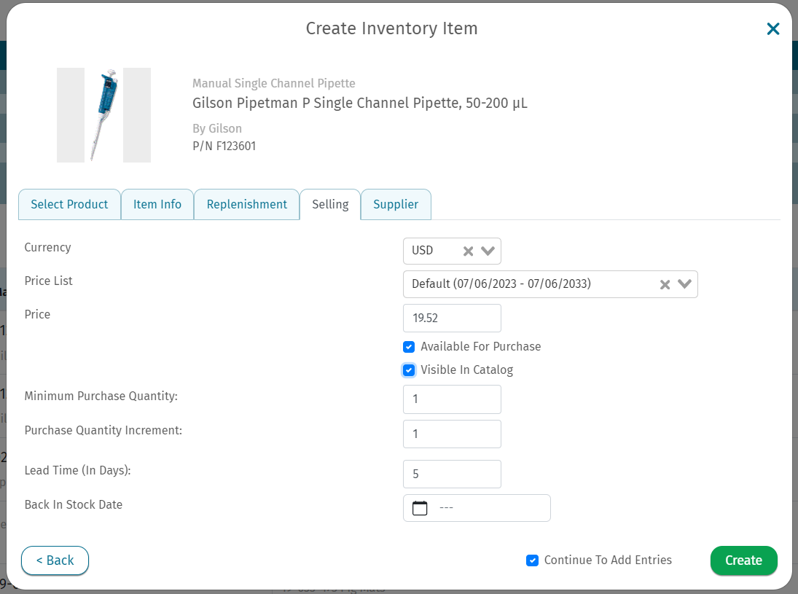Expand the Price List dropdown arrow
The image size is (798, 594).
pos(684,284)
